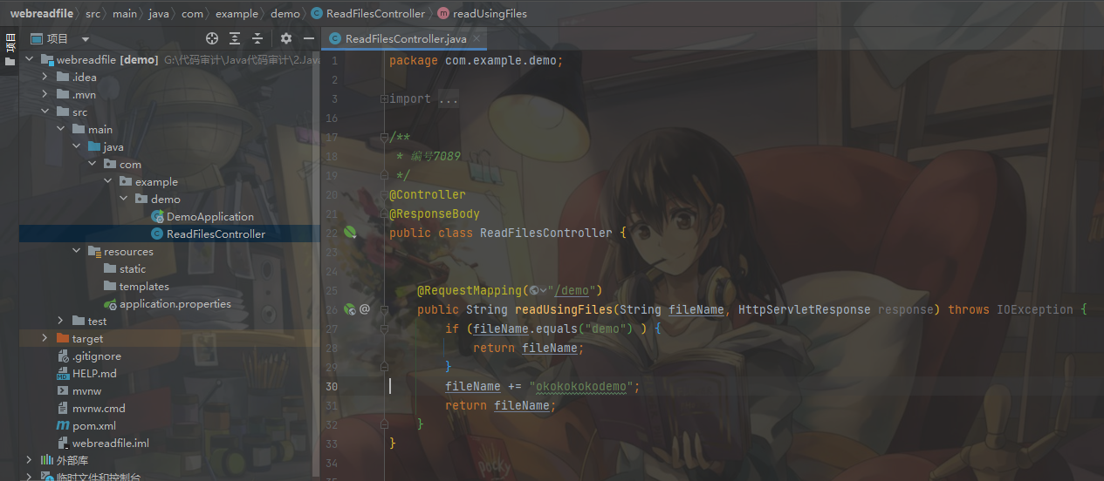Screen dimensions: 1104x481
Task: Expand the .idea folder
Action: pos(45,77)
